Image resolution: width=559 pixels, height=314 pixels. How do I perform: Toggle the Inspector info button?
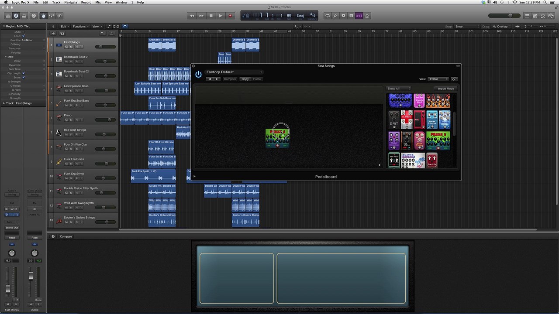[16, 16]
